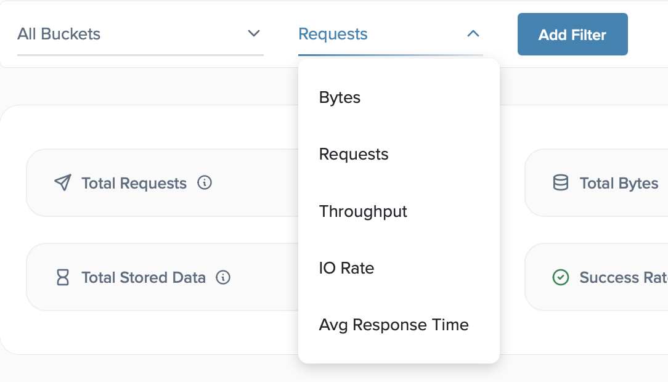Collapse the Requests dropdown using its up chevron
668x382 pixels.
(x=473, y=34)
